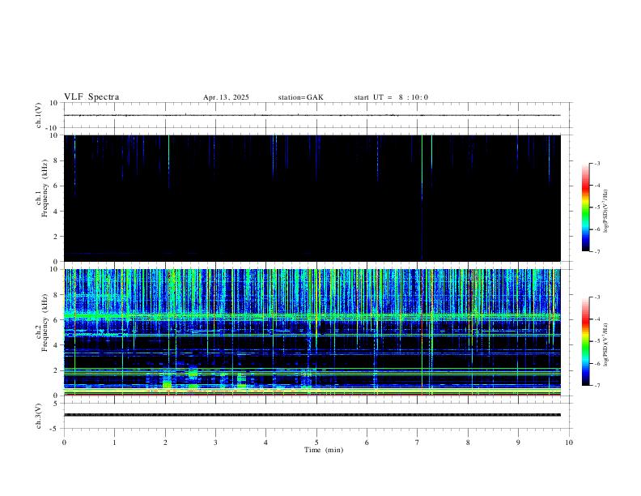Click the lower log(PSD) color bar
This screenshot has height=496, width=641.
pyautogui.click(x=585, y=341)
